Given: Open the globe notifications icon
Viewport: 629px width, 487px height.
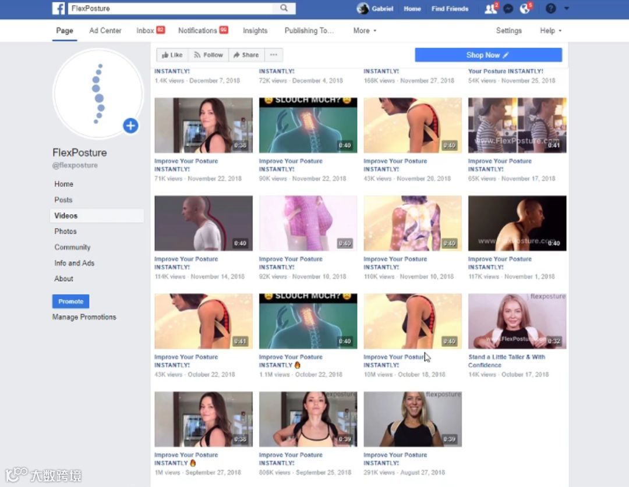Looking at the screenshot, I should tap(525, 8).
